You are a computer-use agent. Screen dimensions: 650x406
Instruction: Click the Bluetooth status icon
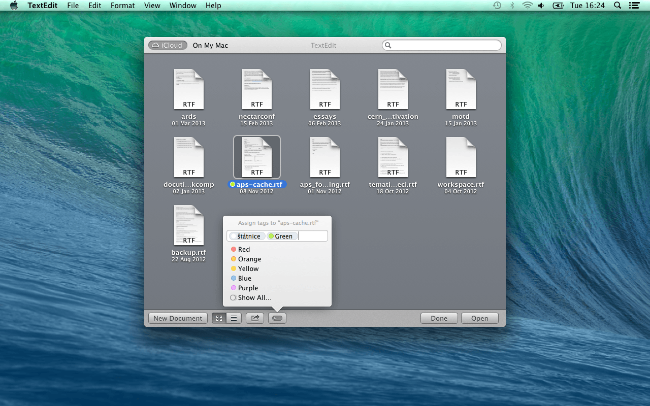pos(512,6)
